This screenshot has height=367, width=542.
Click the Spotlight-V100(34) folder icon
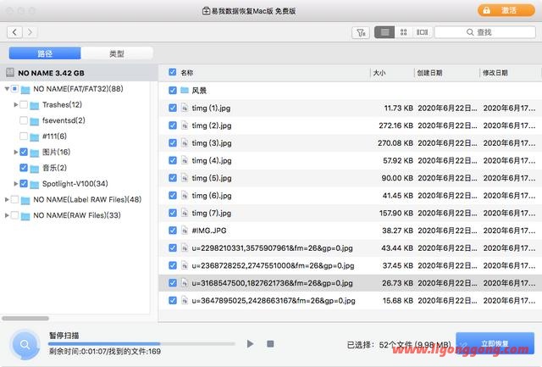(x=34, y=185)
